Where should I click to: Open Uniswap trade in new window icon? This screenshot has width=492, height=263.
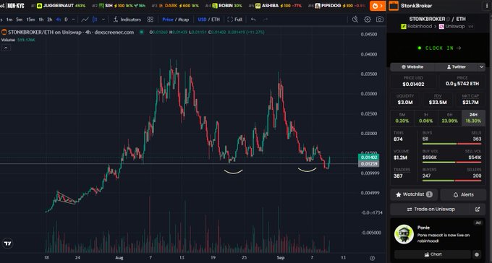coord(478,209)
